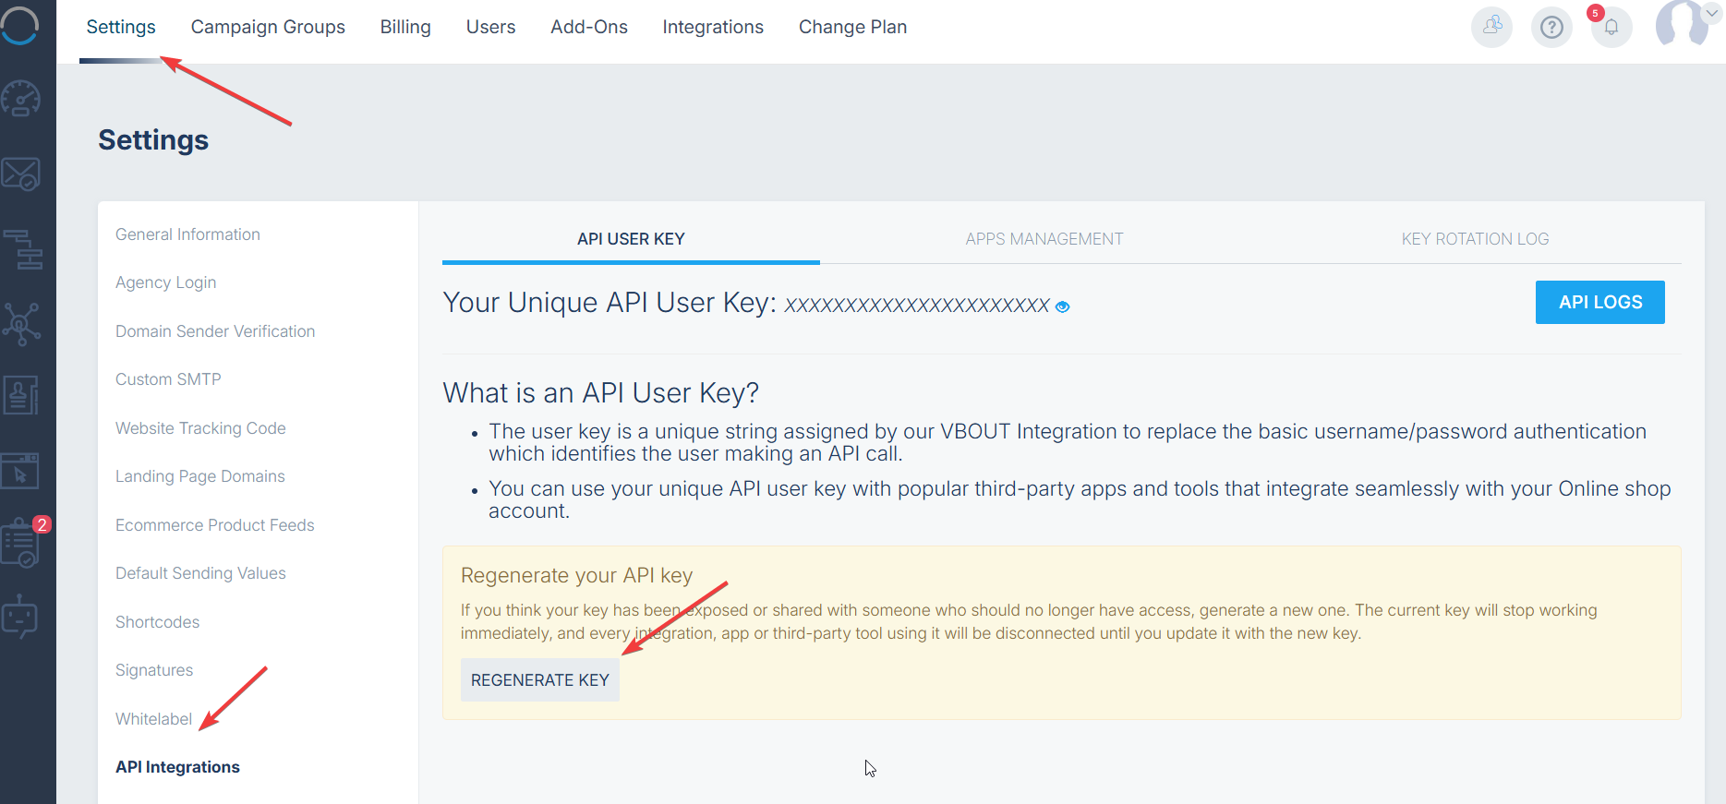Open the Campaign Groups menu
The height and width of the screenshot is (804, 1726).
(268, 28)
